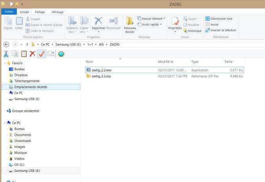
Task: Open the Nouvel élément dropdown
Action: [151, 19]
